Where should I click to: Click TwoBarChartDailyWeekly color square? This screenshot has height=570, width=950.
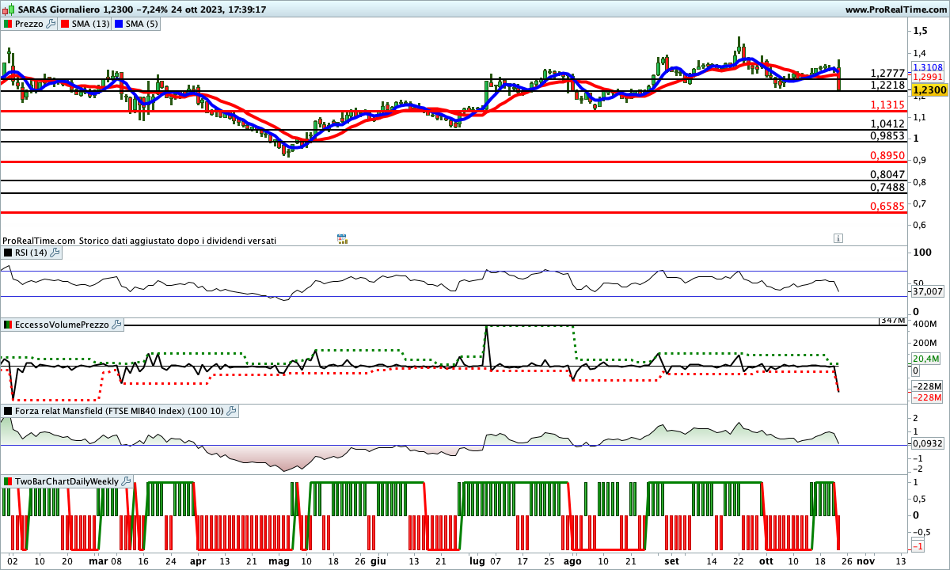click(x=7, y=481)
